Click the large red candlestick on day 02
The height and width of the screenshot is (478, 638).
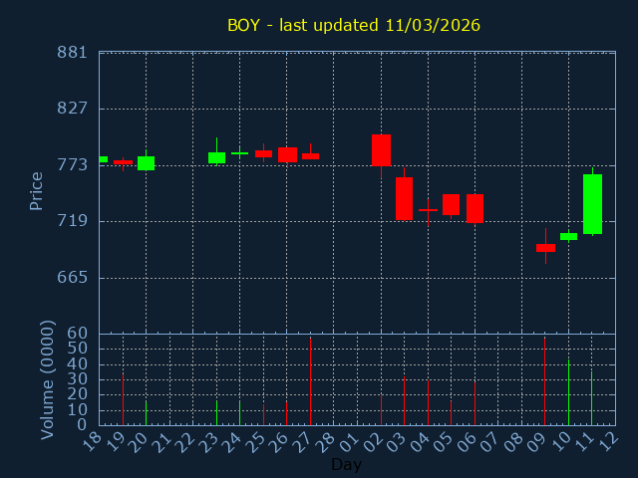point(381,150)
